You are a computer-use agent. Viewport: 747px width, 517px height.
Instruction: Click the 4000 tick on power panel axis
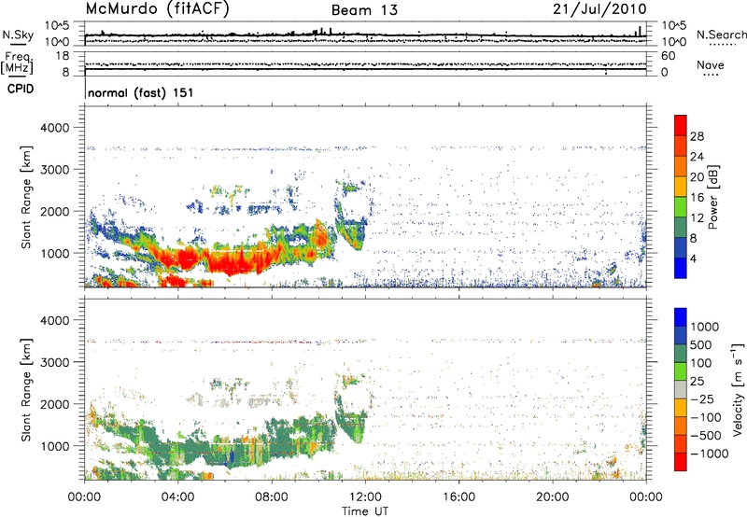tap(55, 128)
